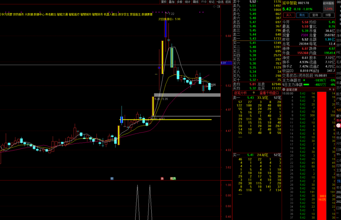
Task: Open help icon in 逐笔还原 panel header
Action: 333,90
